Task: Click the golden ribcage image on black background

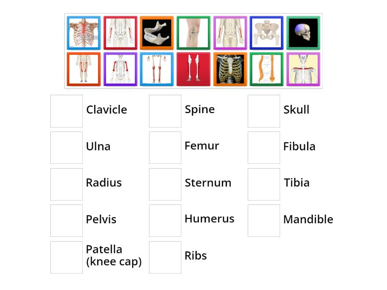Action: 230,69
